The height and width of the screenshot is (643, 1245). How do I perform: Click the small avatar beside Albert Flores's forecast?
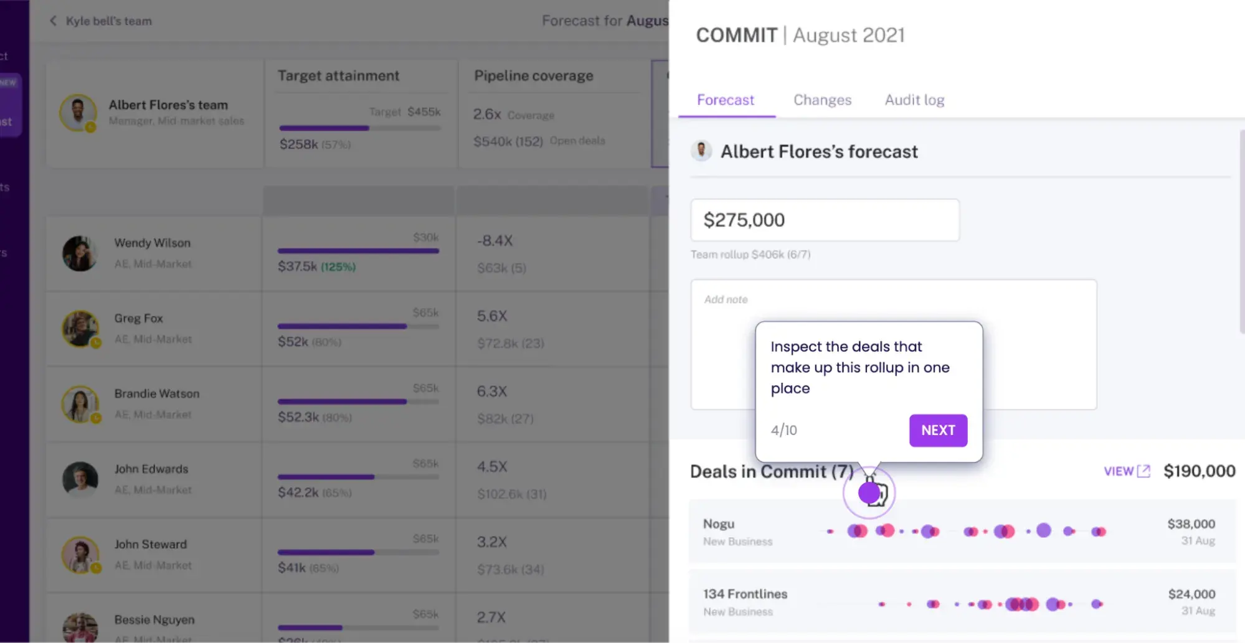pyautogui.click(x=701, y=151)
